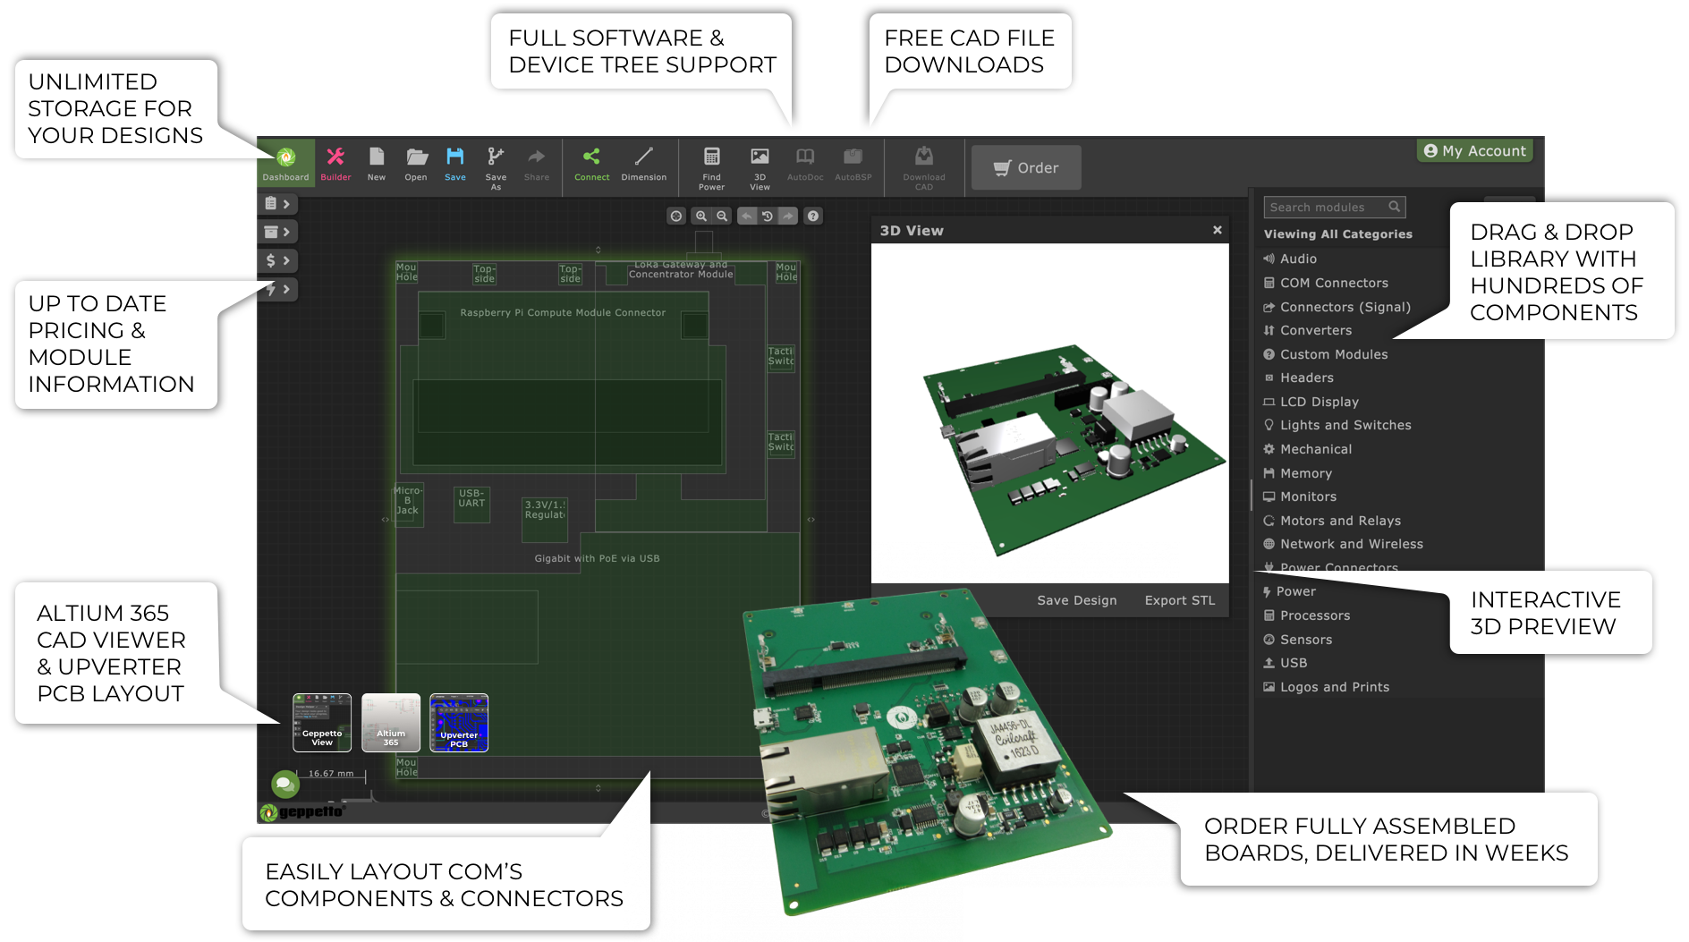
Task: Open canvas help question mark
Action: [x=812, y=216]
